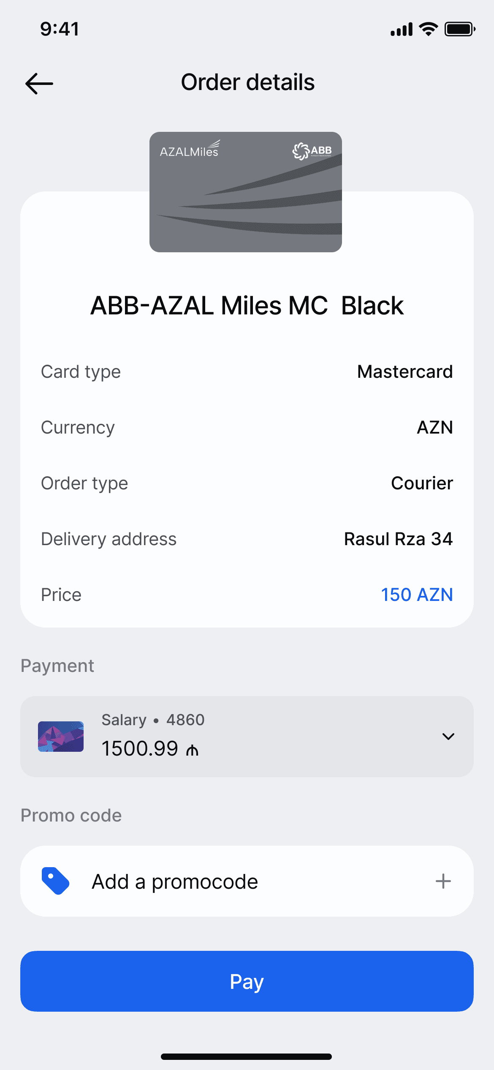Click the Order details page title
494x1070 pixels.
tap(247, 82)
